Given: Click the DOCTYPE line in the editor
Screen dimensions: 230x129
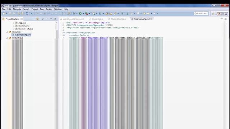Looking at the screenshot, I should 89,25.
